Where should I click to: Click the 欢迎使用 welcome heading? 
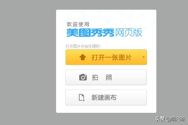click(78, 24)
